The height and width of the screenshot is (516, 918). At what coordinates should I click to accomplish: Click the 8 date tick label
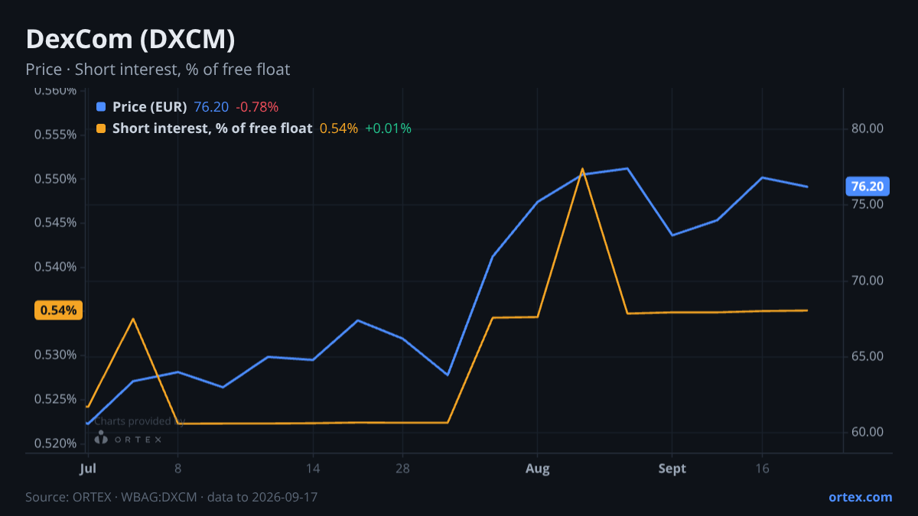point(177,468)
